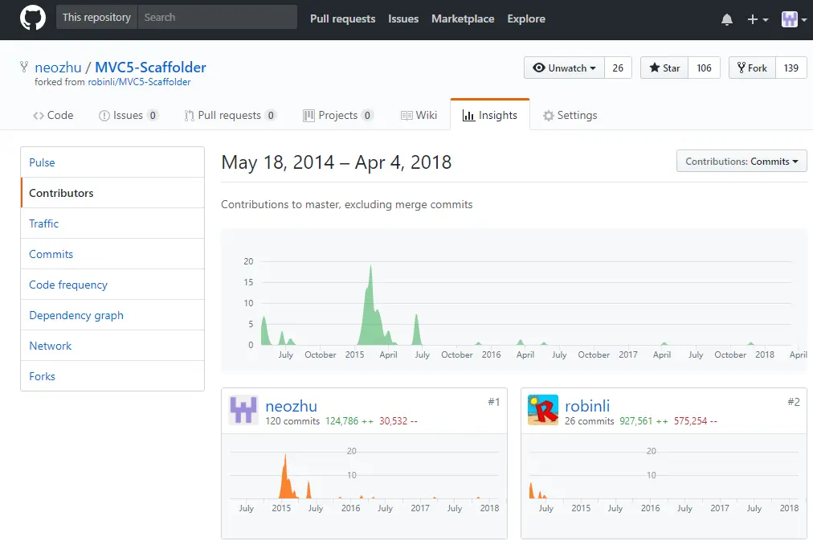Click the eye icon in Unwatch button
Viewport: 813px width, 545px height.
pos(539,68)
